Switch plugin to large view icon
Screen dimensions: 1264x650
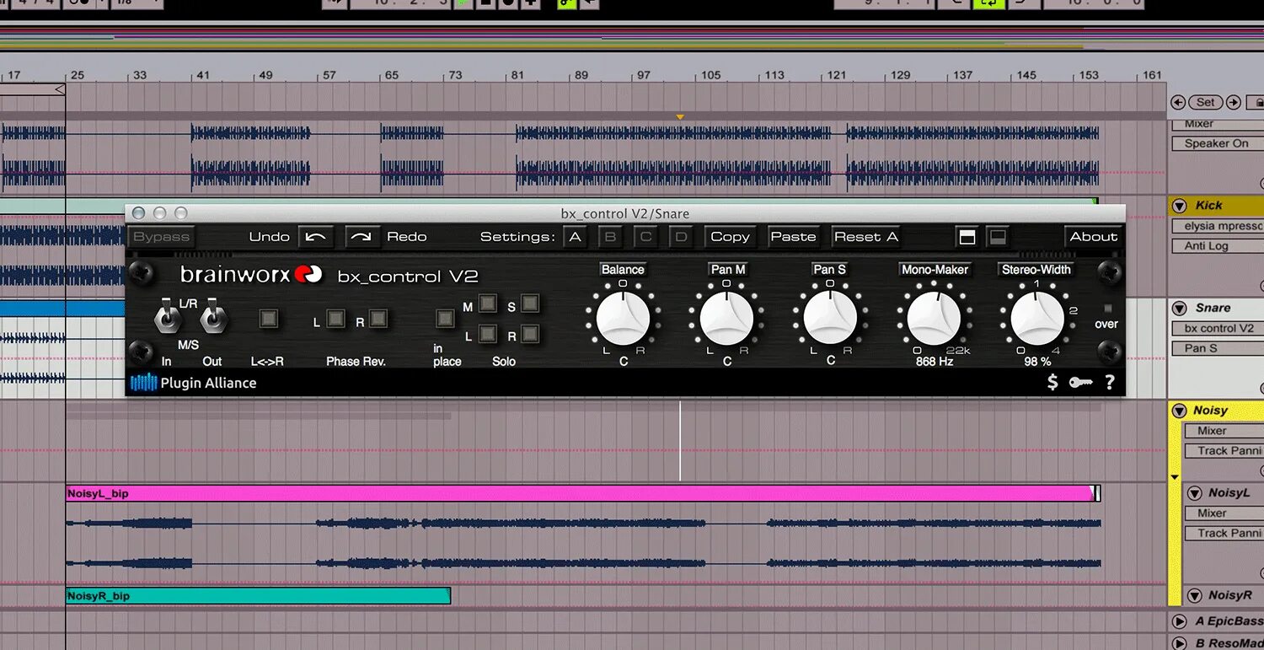pyautogui.click(x=967, y=237)
